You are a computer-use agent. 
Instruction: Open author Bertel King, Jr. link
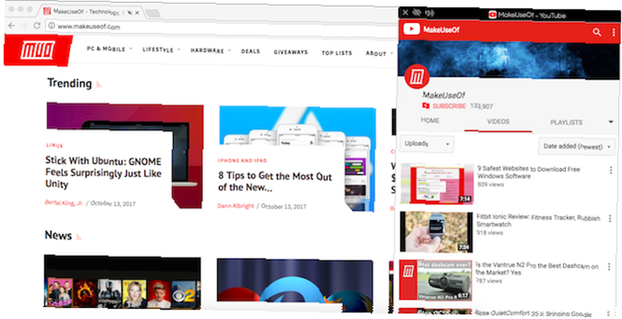click(64, 203)
